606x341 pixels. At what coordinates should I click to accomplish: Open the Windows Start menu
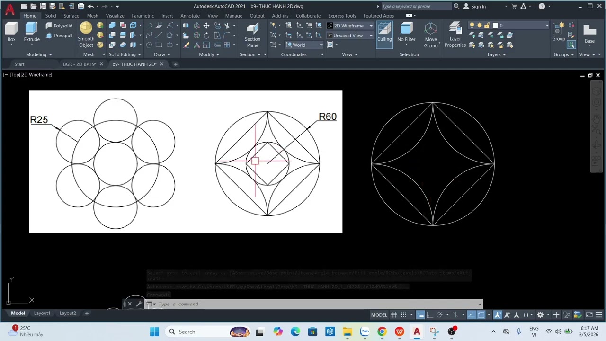(x=154, y=332)
